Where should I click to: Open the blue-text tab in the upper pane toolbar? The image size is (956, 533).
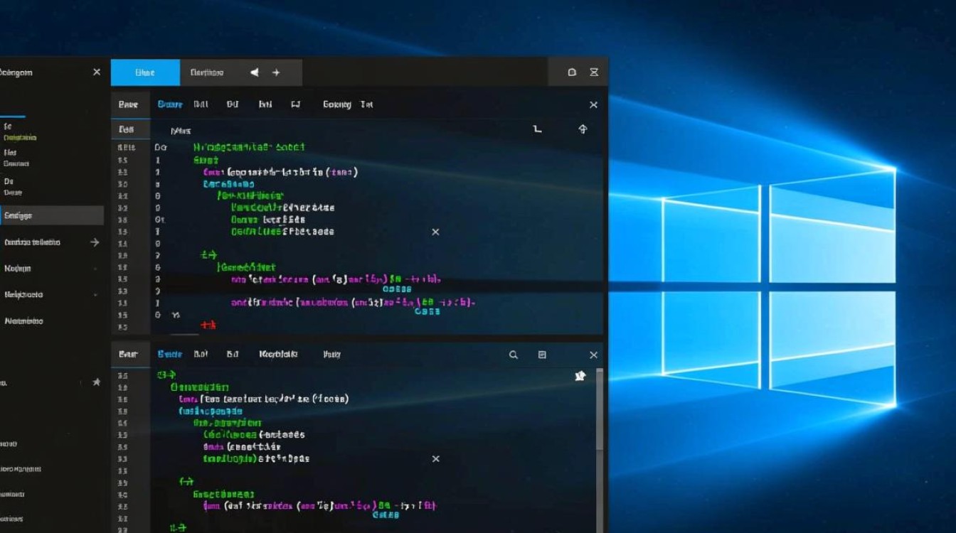click(170, 104)
